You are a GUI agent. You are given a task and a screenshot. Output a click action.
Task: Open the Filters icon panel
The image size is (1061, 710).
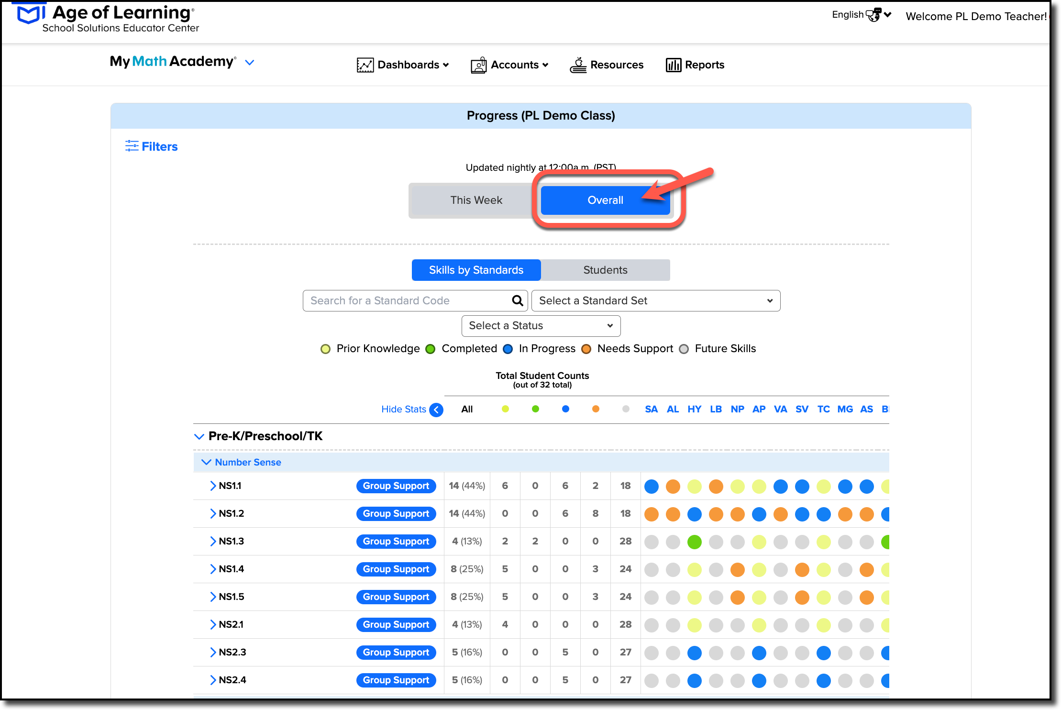132,146
